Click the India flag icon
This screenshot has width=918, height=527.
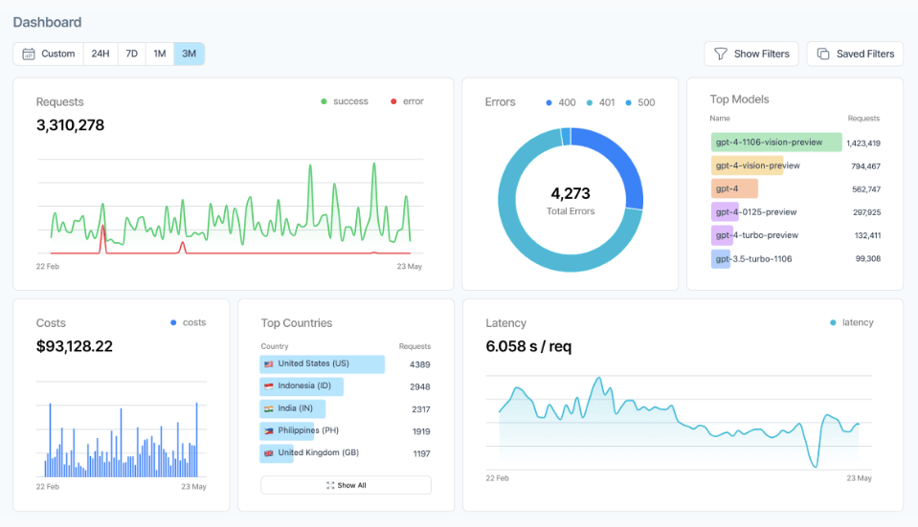[269, 408]
